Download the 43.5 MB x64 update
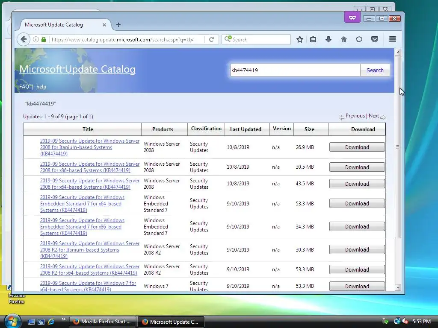This screenshot has height=328, width=438. [x=357, y=184]
